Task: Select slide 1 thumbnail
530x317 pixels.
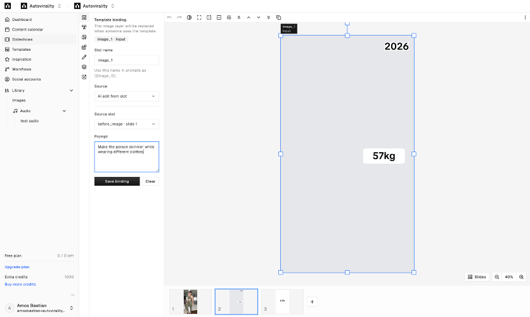Action: point(190,302)
